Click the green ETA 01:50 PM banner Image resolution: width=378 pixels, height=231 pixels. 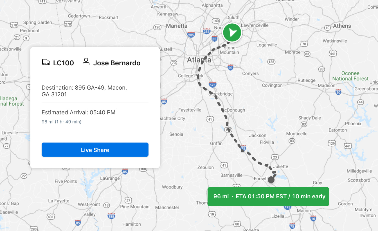click(x=268, y=196)
